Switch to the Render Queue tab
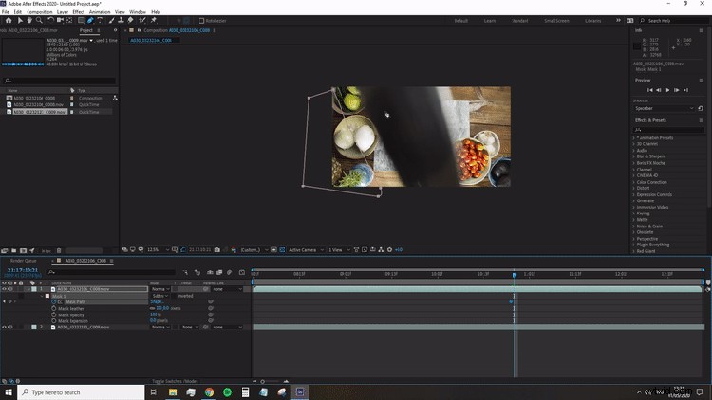 tap(23, 261)
